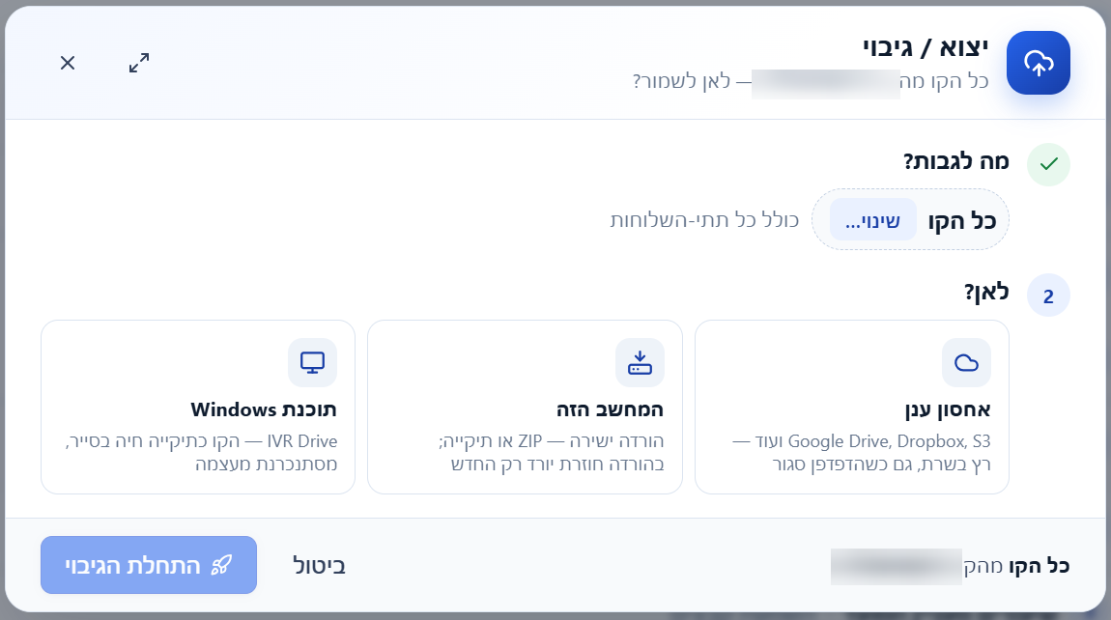Image resolution: width=1111 pixels, height=620 pixels.
Task: Click the יצוא / גיבוי dialog title
Action: tap(926, 47)
